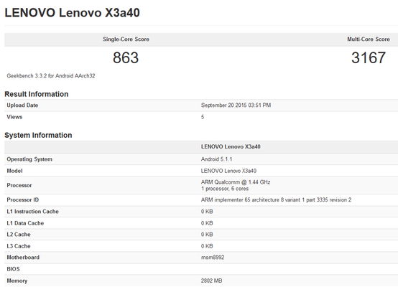Click the L2 Cache row label

pyautogui.click(x=19, y=235)
